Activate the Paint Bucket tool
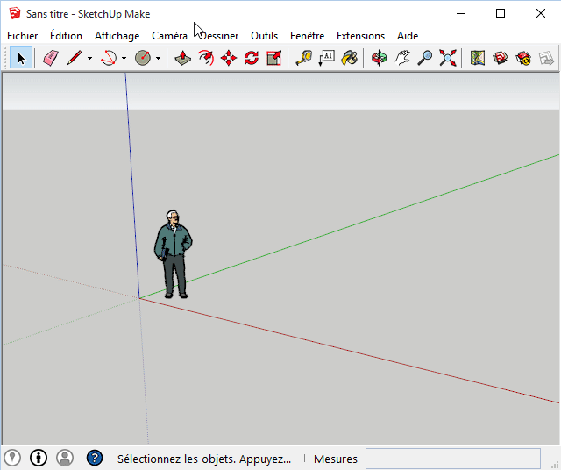This screenshot has width=561, height=470. (349, 58)
